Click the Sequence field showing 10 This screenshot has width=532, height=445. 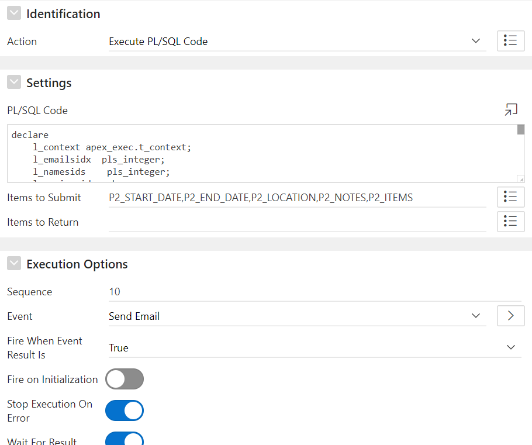tap(315, 292)
